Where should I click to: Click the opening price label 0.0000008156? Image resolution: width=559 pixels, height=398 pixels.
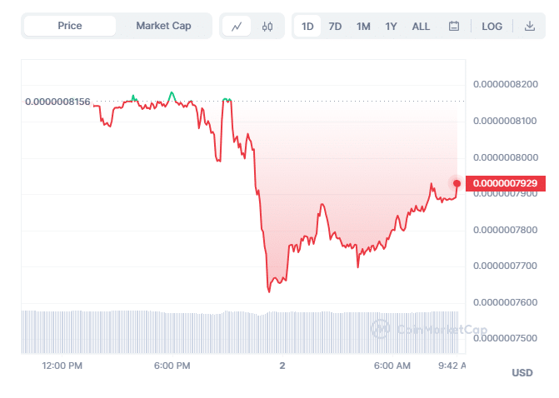click(57, 102)
